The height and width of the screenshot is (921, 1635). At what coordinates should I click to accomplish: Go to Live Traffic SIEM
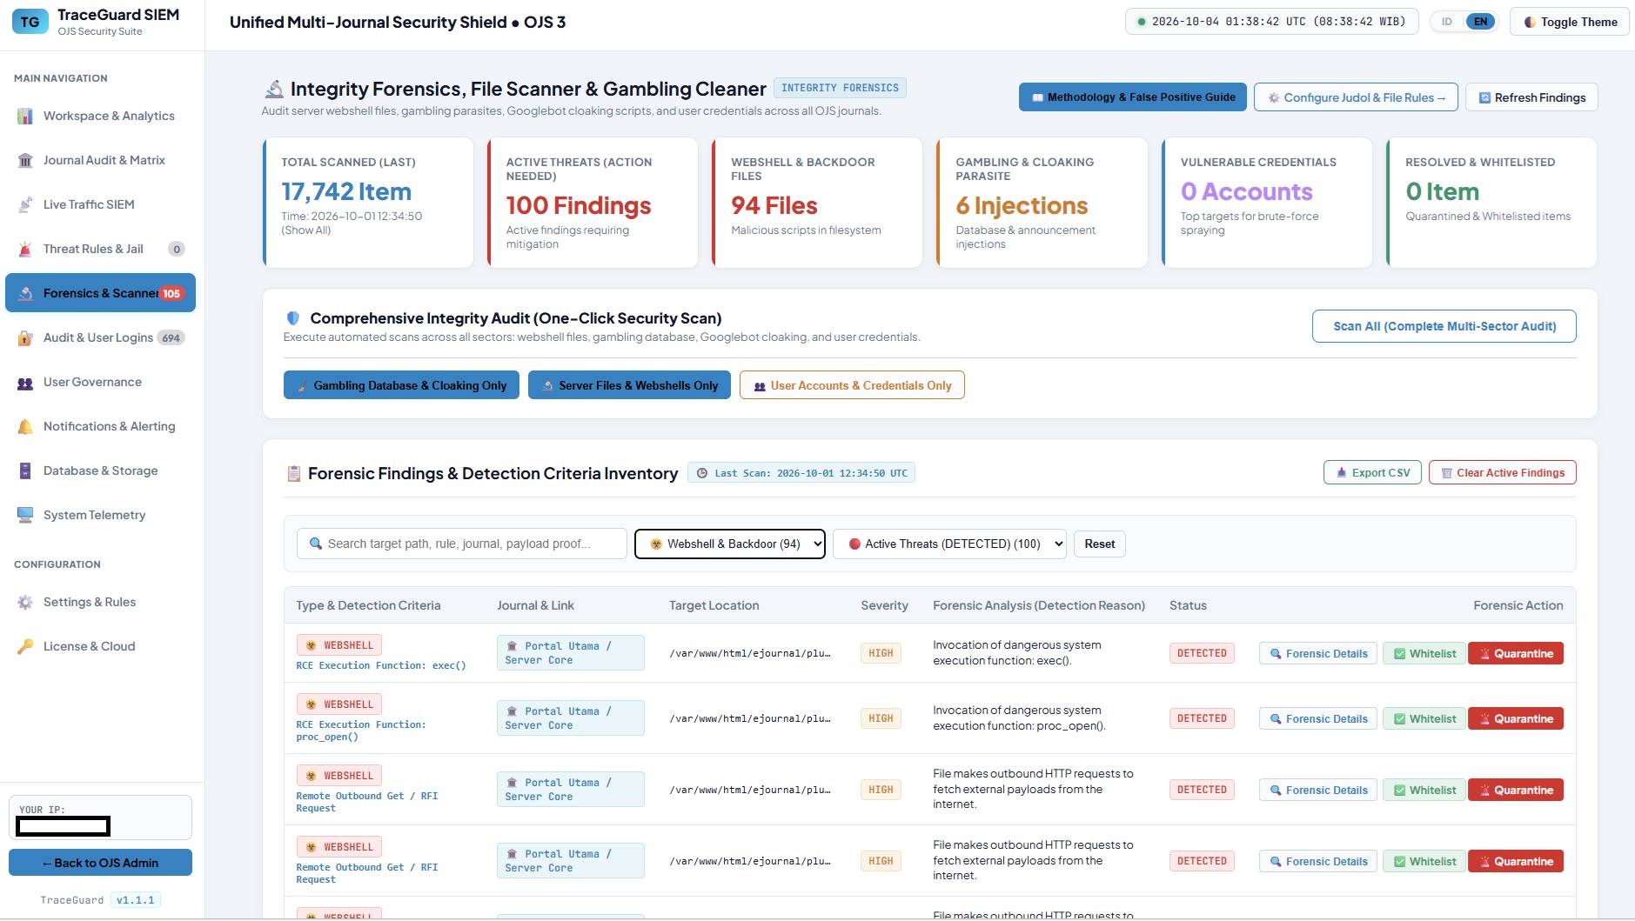100,204
